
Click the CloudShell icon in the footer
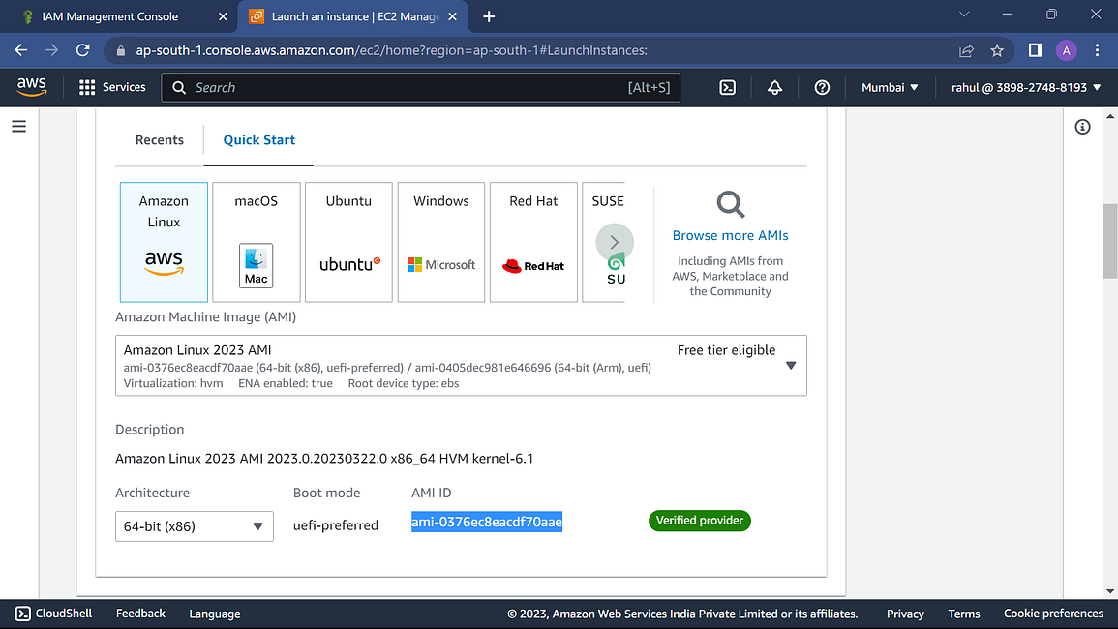tap(23, 614)
